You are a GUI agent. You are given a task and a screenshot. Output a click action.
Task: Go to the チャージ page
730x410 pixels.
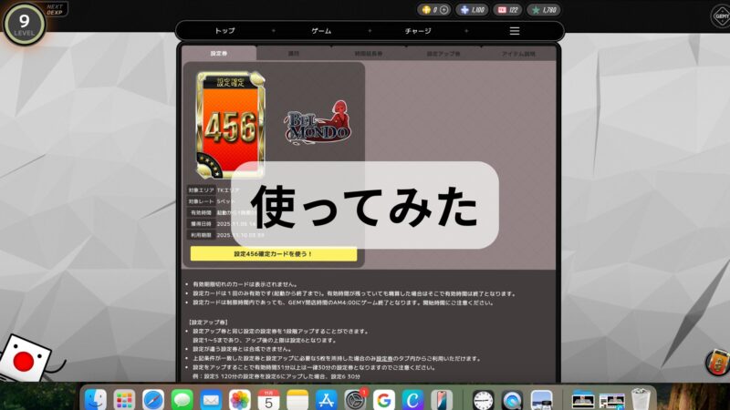tap(418, 31)
